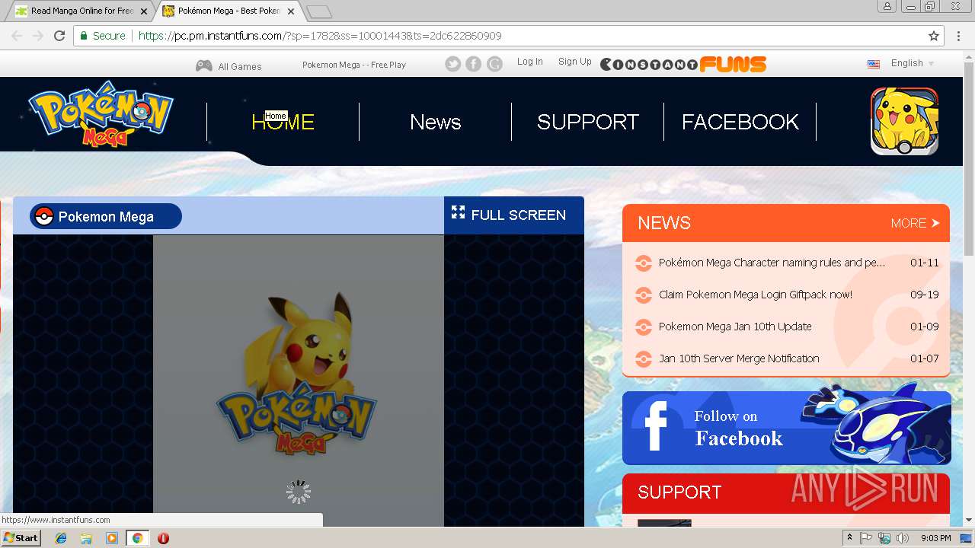Open the Google social icon
The width and height of the screenshot is (975, 548).
coord(495,64)
